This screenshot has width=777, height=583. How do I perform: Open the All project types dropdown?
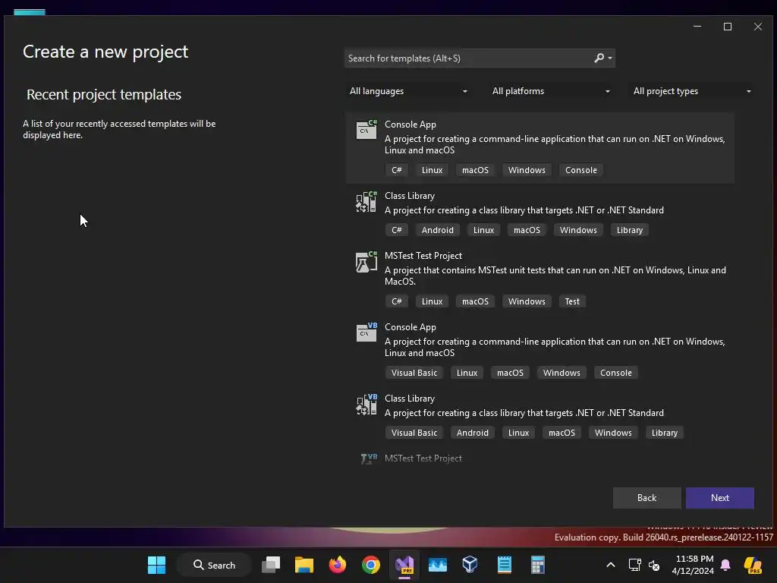692,91
